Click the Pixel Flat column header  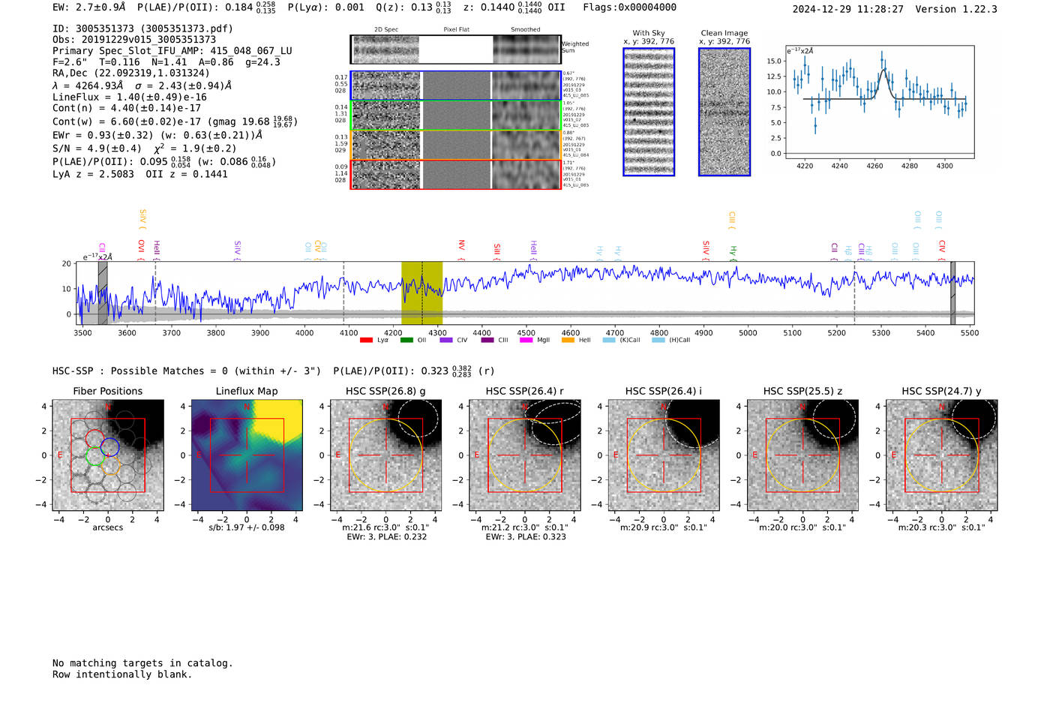pos(456,30)
